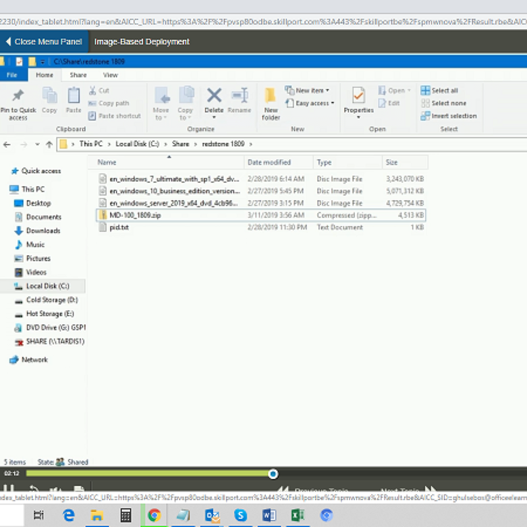This screenshot has width=527, height=527.
Task: Click This PC in the breadcrumb
Action: [91, 144]
